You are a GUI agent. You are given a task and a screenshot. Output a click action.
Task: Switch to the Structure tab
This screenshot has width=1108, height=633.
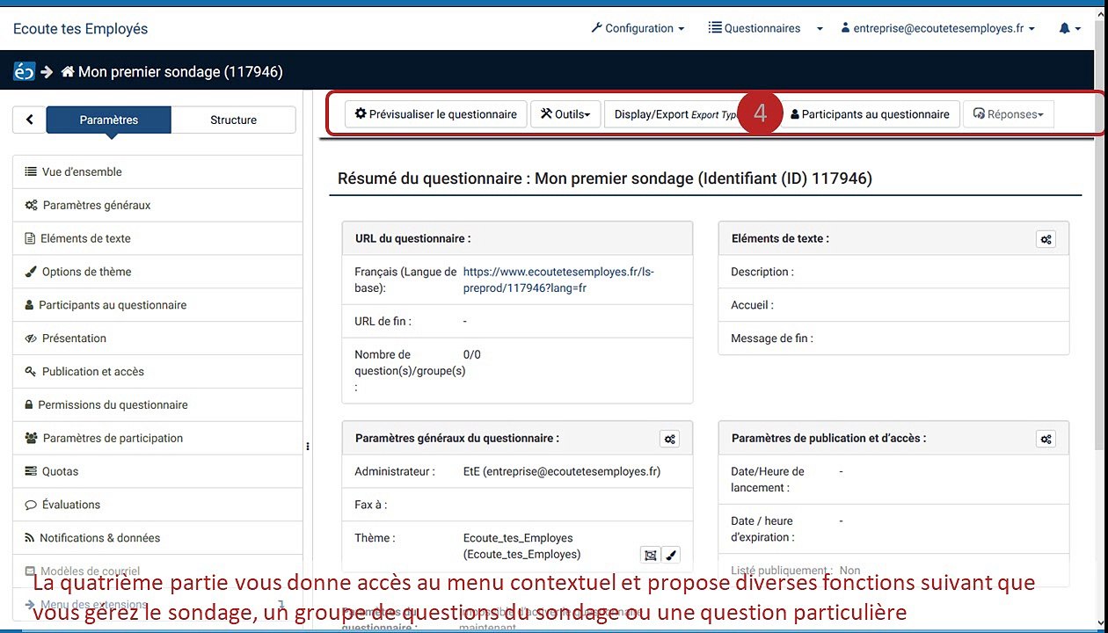[x=233, y=120]
